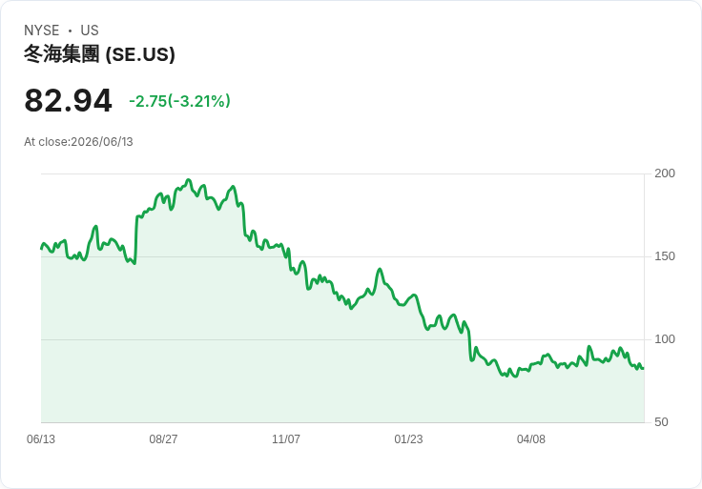Screen dimensions: 702x489
Task: Click the chart line's final rightmost point
Action: pyautogui.click(x=644, y=368)
